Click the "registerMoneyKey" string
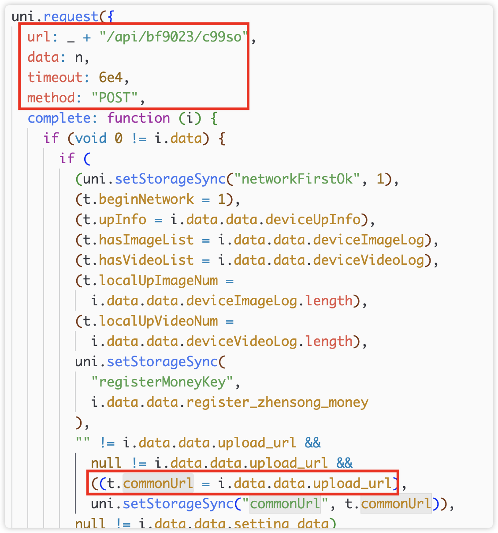This screenshot has height=533, width=498. click(x=162, y=382)
